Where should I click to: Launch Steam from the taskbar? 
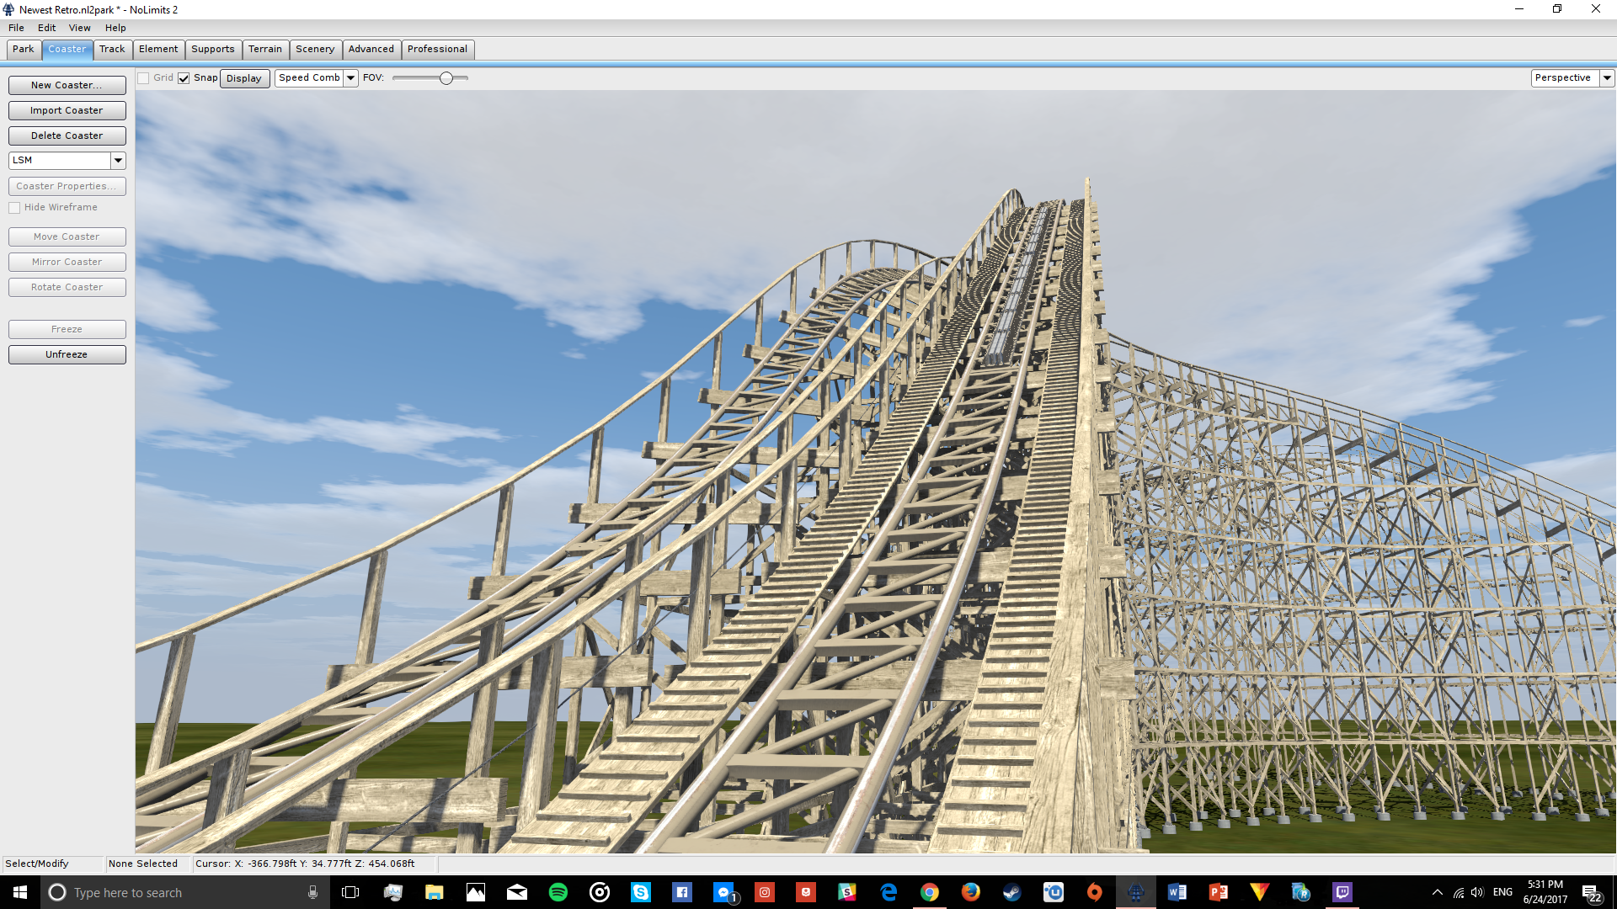(x=1011, y=892)
